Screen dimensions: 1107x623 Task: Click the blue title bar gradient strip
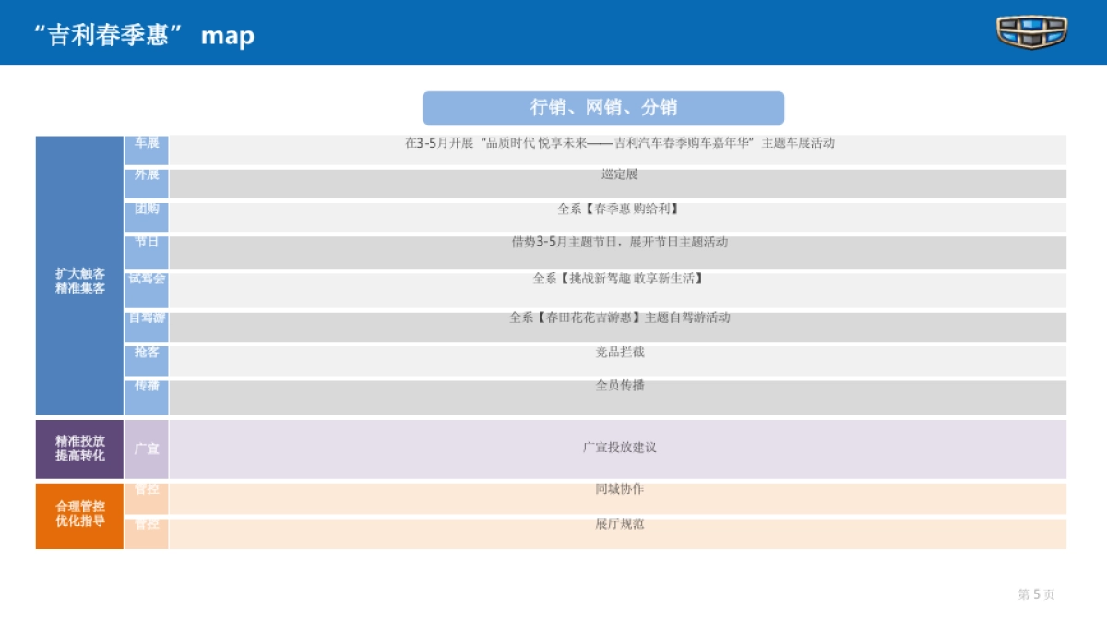[x=553, y=35]
